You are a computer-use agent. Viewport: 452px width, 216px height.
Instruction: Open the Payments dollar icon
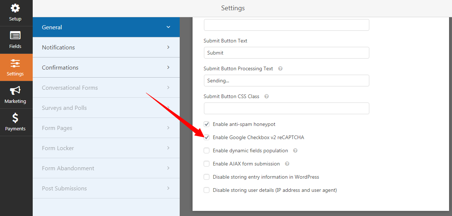[x=15, y=118]
